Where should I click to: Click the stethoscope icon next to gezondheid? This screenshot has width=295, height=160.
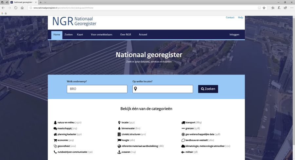[x=55, y=146]
